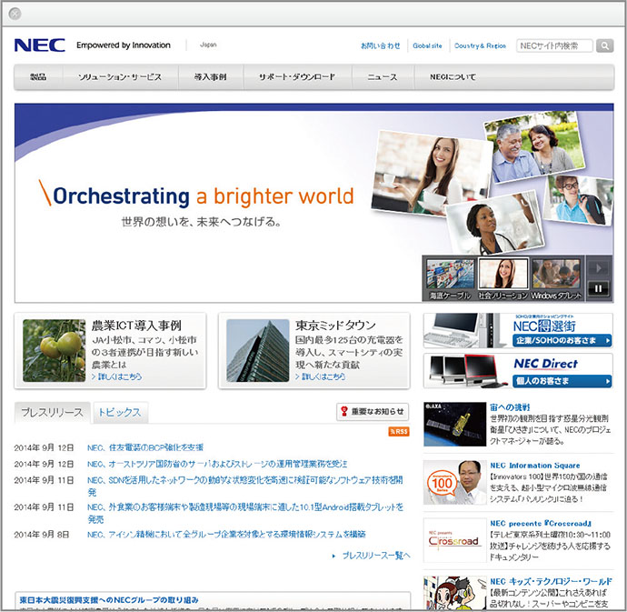Open the お問い合わせ link
627x612 pixels.
tap(380, 45)
